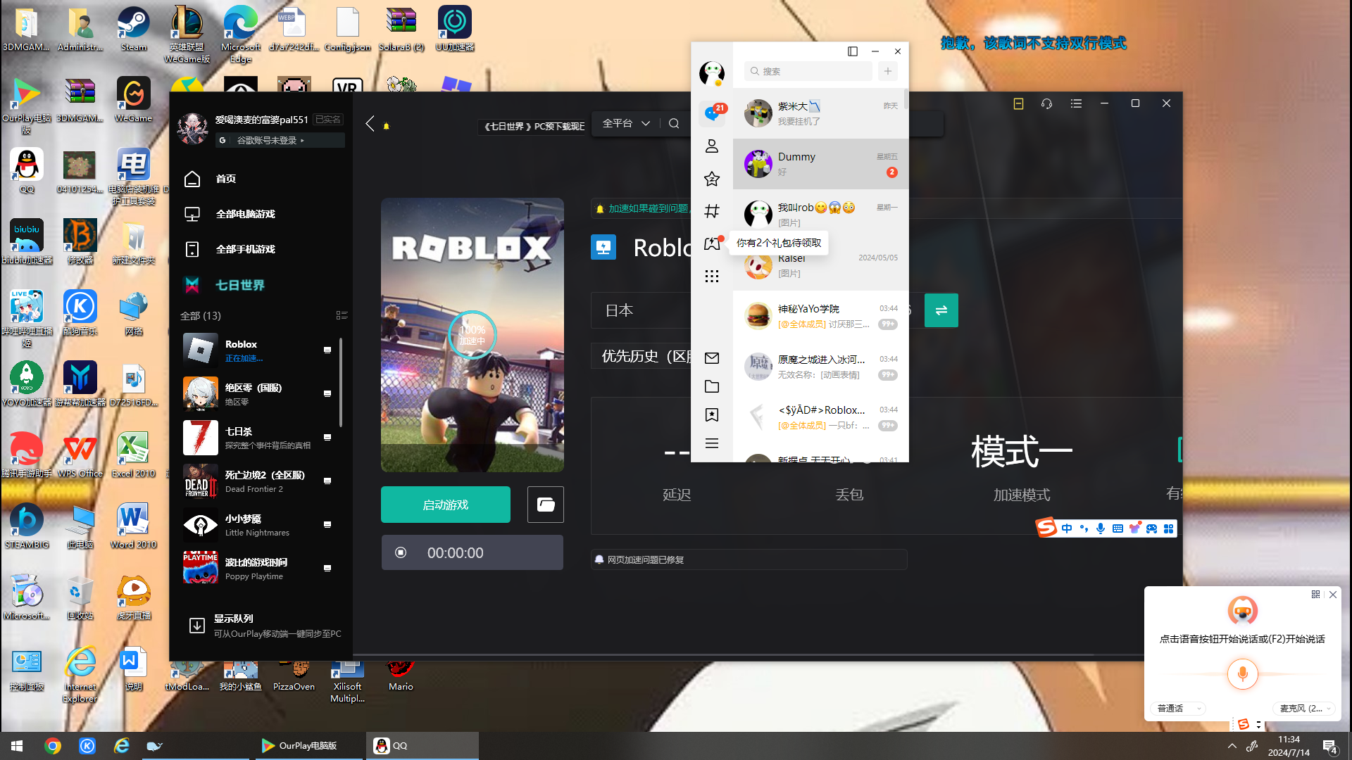1352x760 pixels.
Task: Open the 日本 region selector
Action: [x=641, y=310]
